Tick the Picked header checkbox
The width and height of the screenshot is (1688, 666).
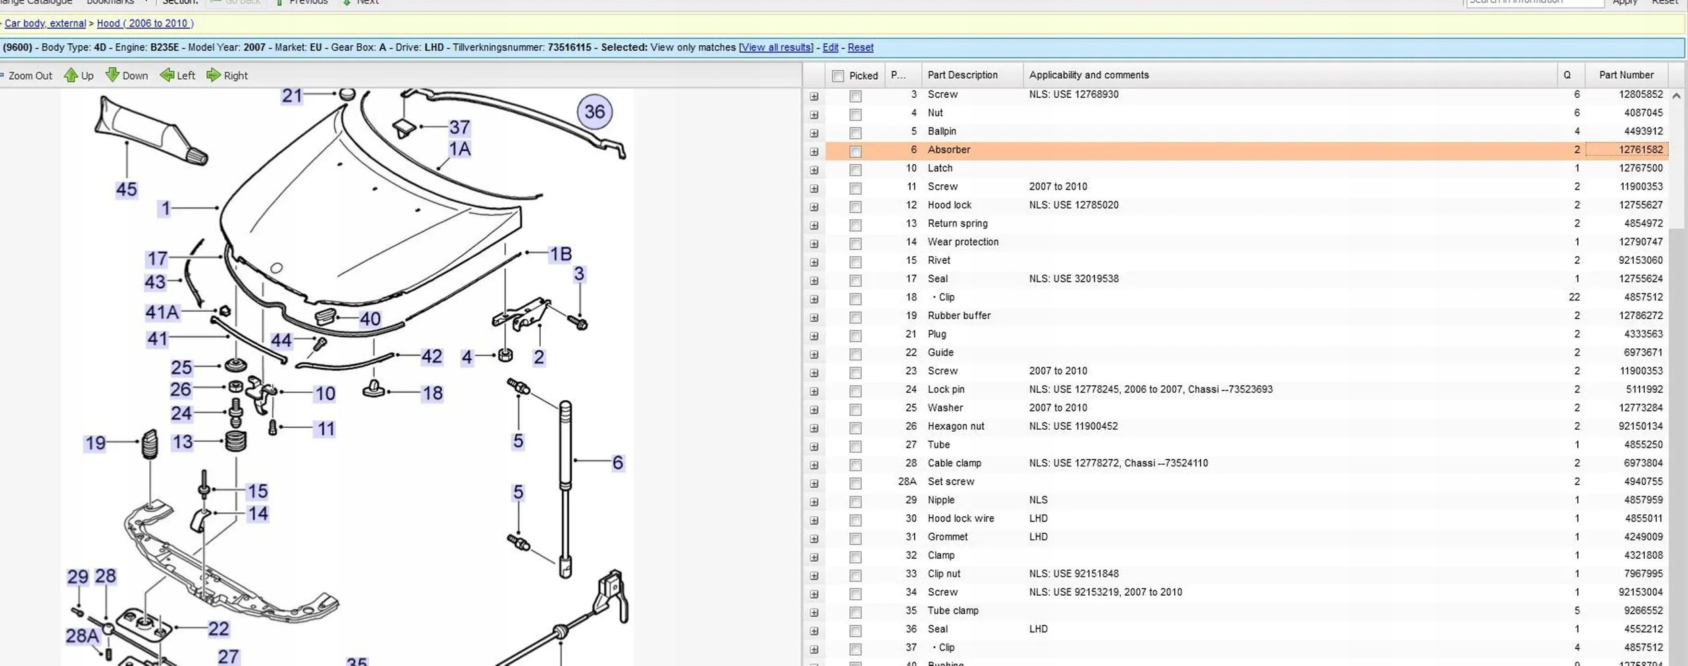[838, 76]
